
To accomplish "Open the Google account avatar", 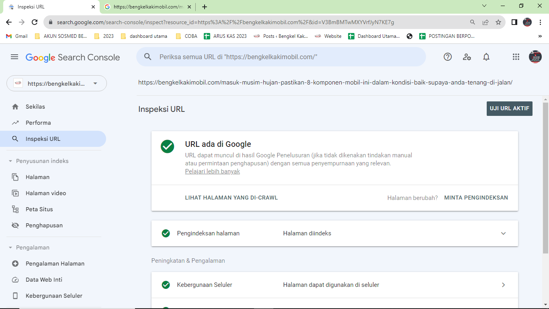I will point(535,57).
